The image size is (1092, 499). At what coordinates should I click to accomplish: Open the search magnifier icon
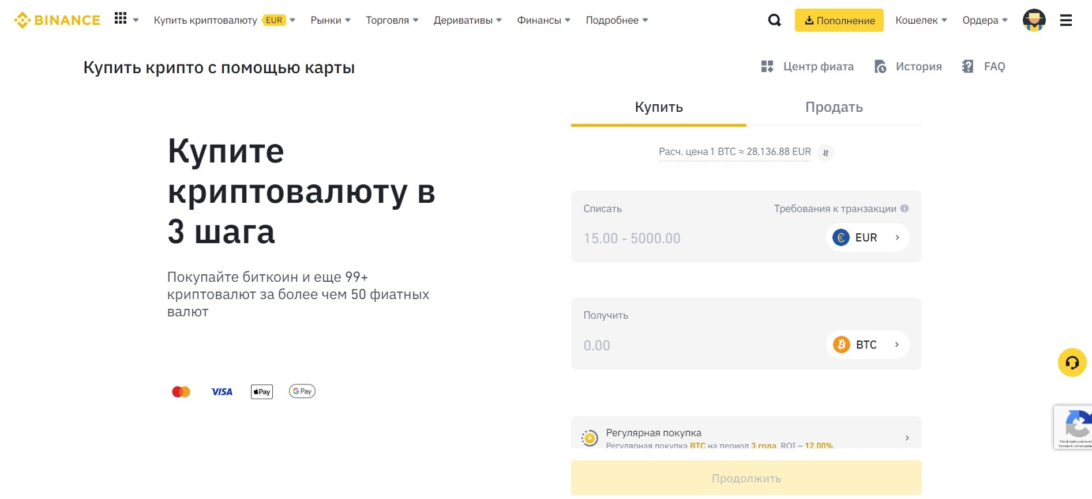point(775,20)
